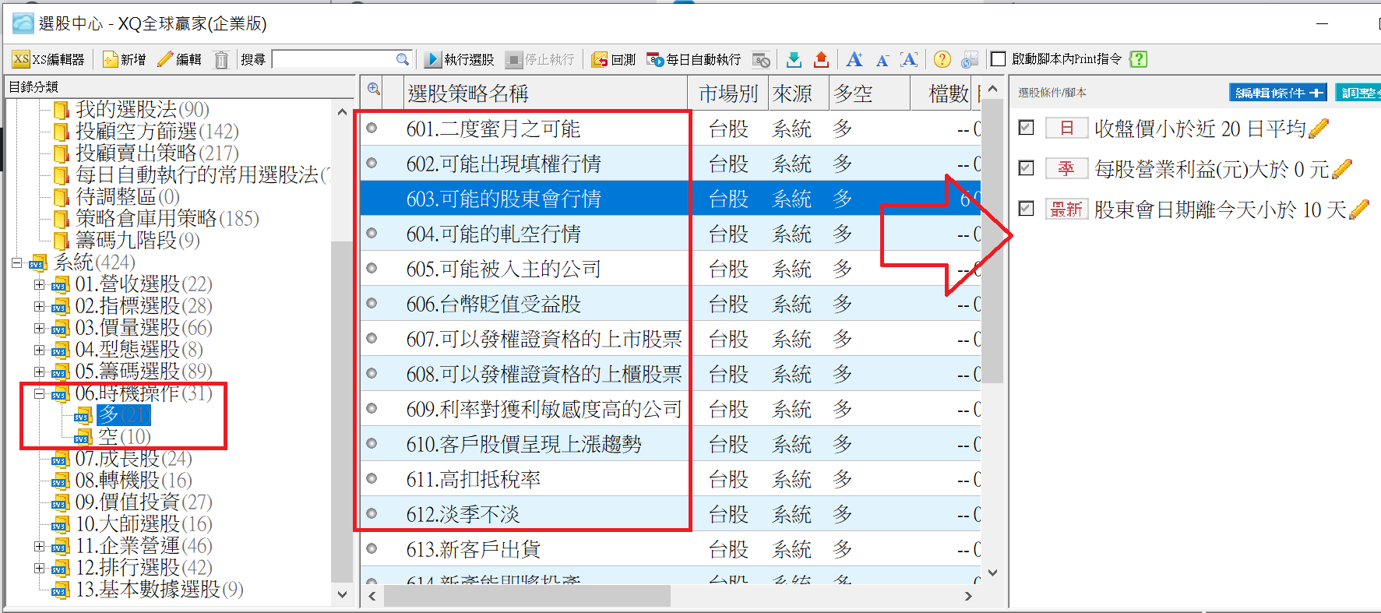
Task: Uncheck 收盤價小於近 20 日平均 condition
Action: click(x=1027, y=128)
